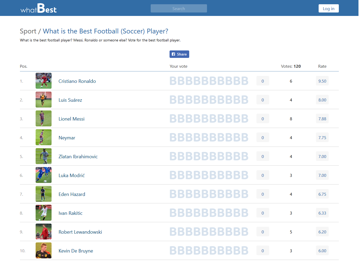Click Luis Suárez's 8.00 rate badge
Image resolution: width=363 pixels, height=261 pixels.
[x=322, y=100]
